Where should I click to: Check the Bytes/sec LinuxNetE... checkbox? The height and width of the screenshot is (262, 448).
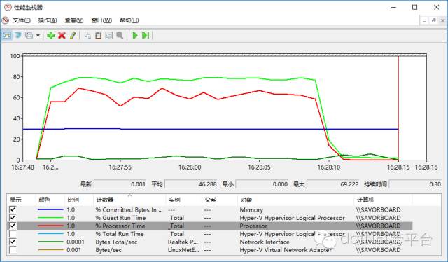coord(13,249)
